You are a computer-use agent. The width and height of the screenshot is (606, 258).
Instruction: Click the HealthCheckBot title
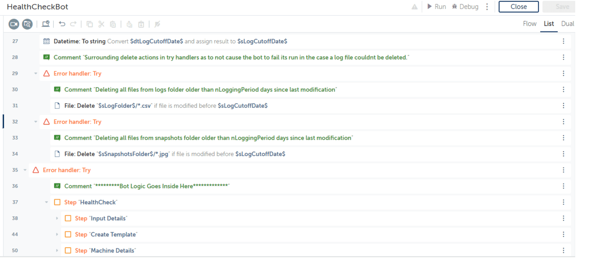[37, 7]
